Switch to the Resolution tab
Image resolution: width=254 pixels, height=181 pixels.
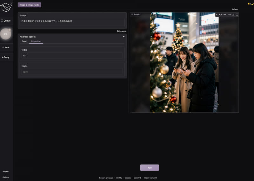tap(36, 41)
